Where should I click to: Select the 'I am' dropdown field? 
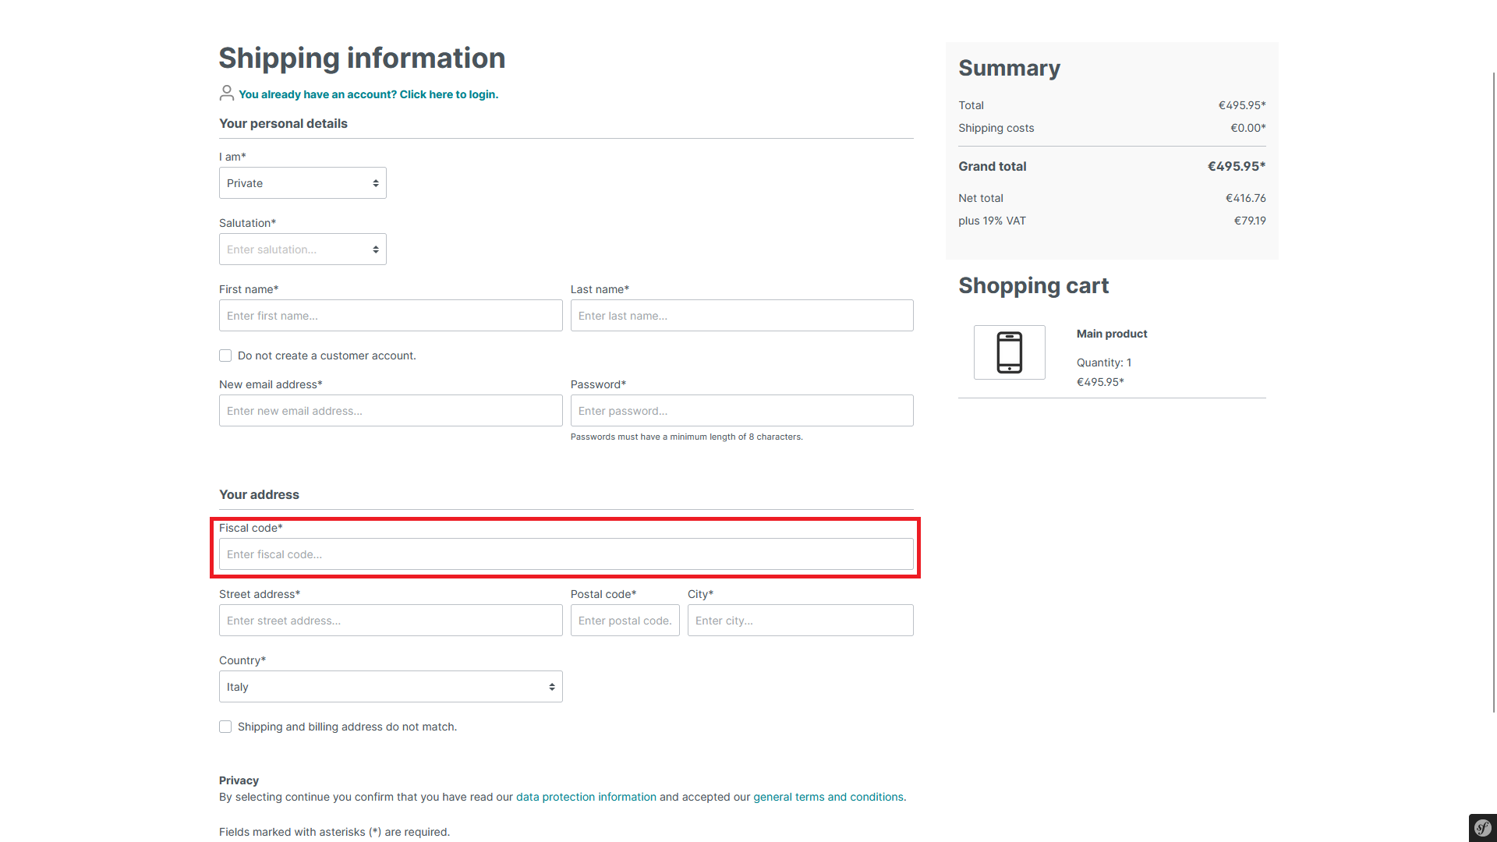click(303, 183)
